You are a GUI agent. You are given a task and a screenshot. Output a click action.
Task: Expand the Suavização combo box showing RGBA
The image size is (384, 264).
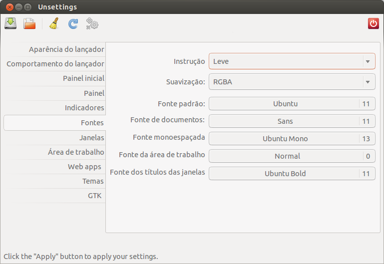pos(292,82)
